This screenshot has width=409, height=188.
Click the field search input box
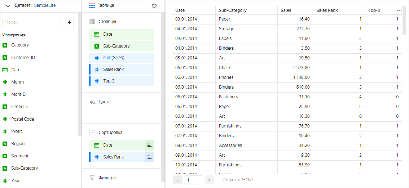(32, 22)
